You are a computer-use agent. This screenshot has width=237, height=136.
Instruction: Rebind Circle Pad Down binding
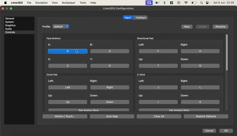click(110, 102)
